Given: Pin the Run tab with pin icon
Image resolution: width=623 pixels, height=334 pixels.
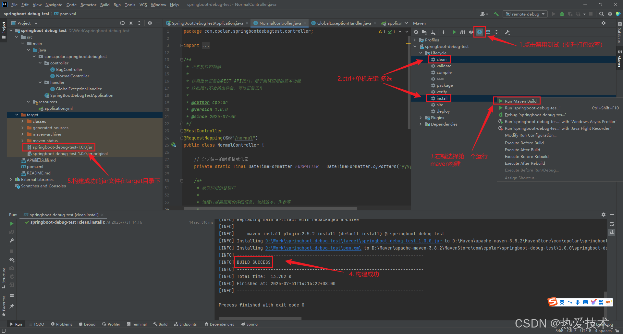Looking at the screenshot, I should tap(12, 306).
